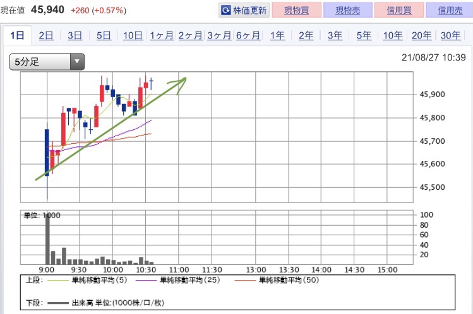Click the 現物買 button

click(x=297, y=10)
